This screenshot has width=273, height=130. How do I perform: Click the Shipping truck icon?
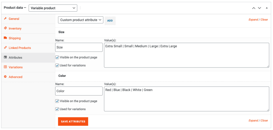pos(5,38)
